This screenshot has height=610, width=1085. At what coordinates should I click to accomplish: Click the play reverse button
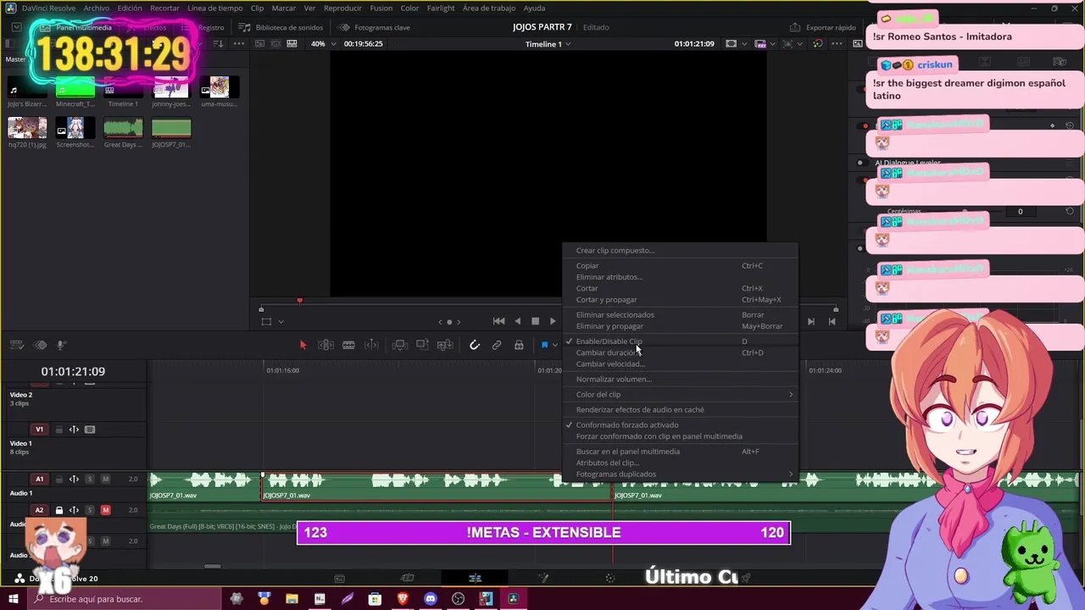(x=517, y=321)
